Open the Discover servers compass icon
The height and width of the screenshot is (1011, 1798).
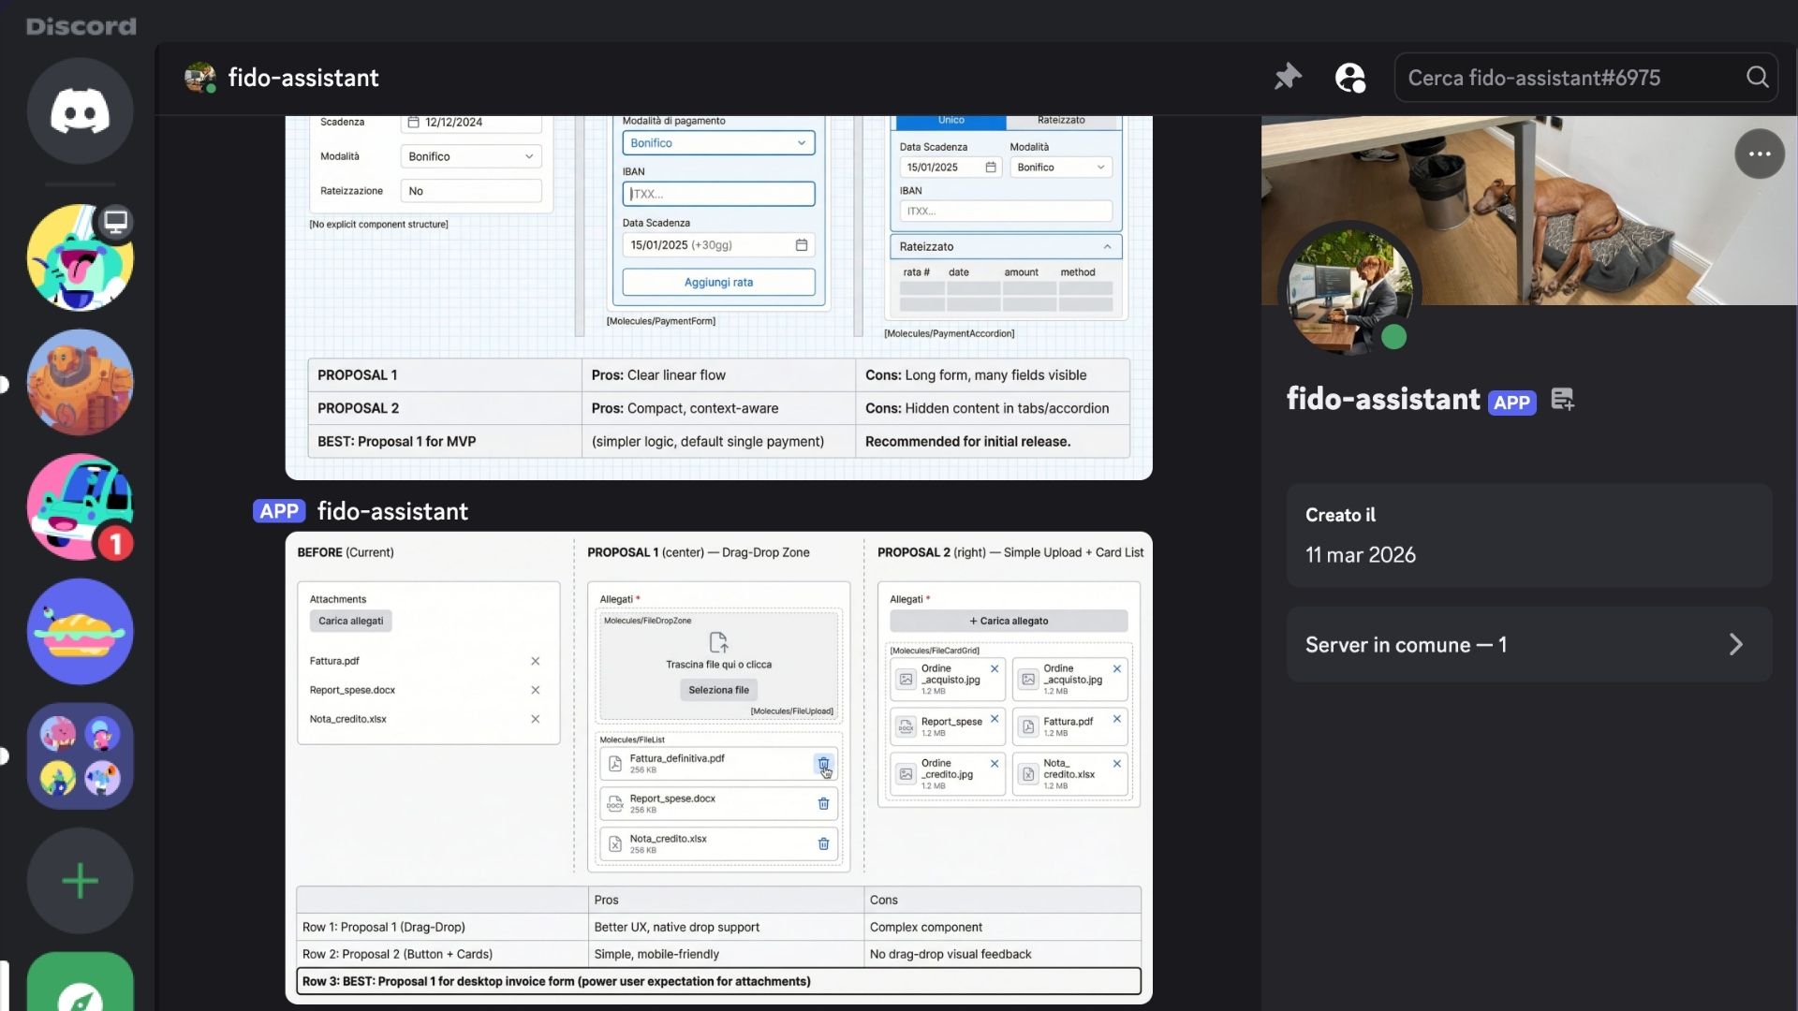click(x=80, y=992)
